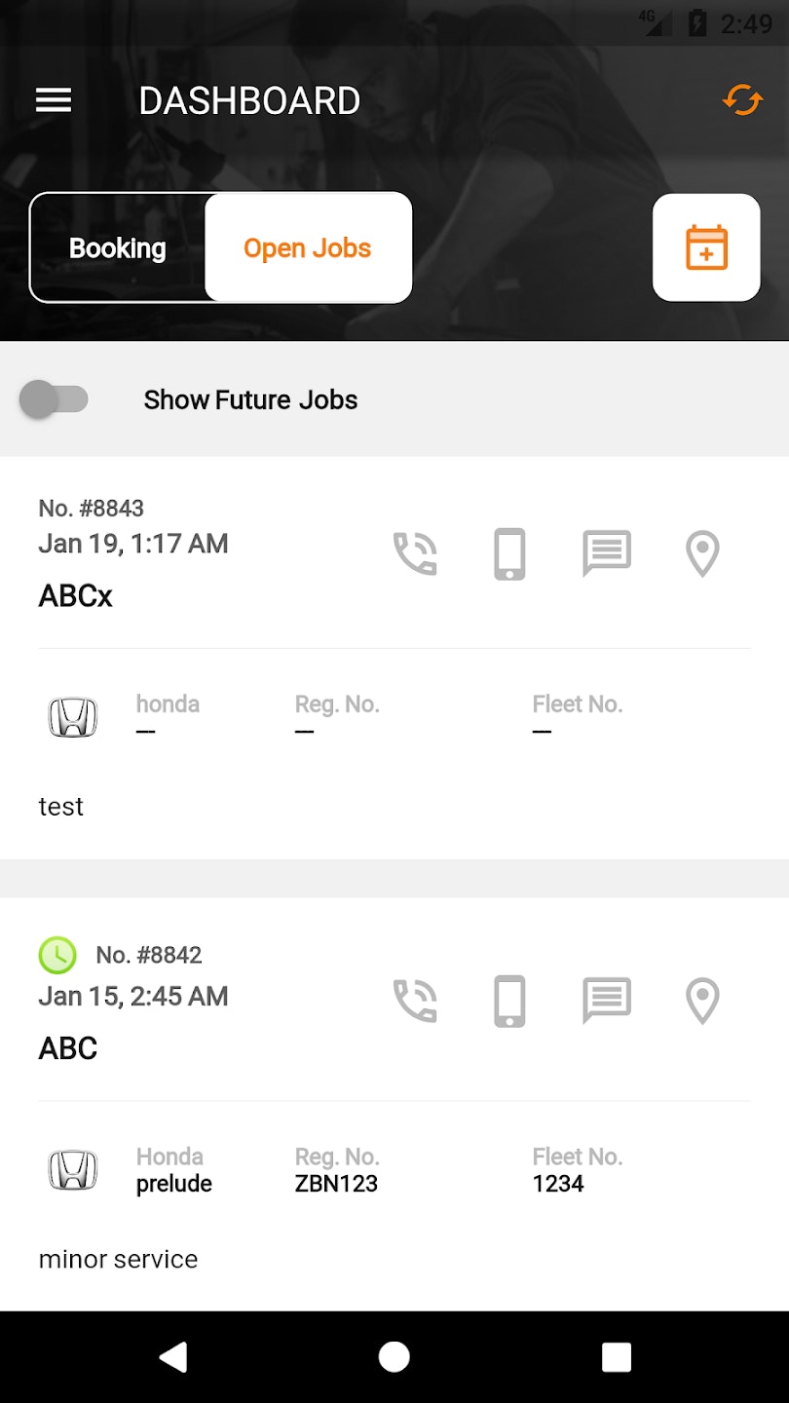The height and width of the screenshot is (1403, 789).
Task: Open map location for job #8842
Action: pyautogui.click(x=702, y=1001)
